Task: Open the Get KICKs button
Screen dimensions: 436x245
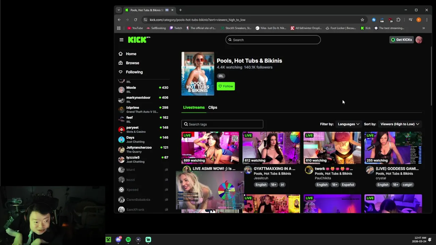Action: pyautogui.click(x=401, y=40)
